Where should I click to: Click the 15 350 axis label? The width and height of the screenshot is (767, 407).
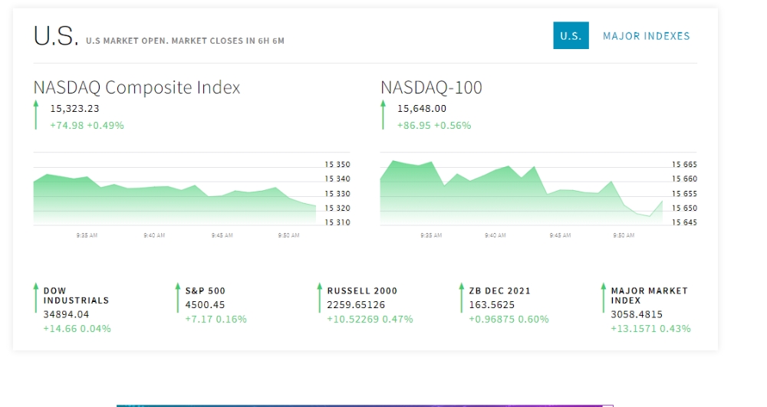pyautogui.click(x=337, y=165)
